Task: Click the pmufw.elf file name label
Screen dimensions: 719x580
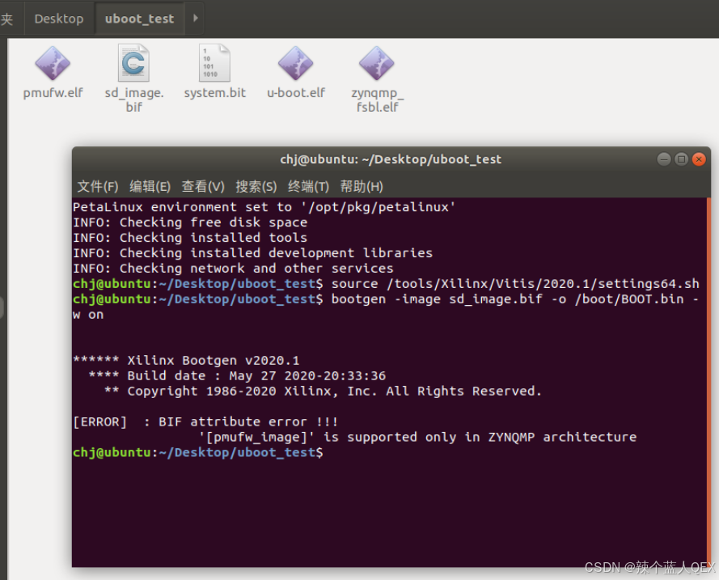Action: (53, 93)
